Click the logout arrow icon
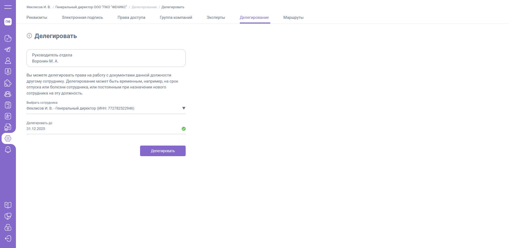Image resolution: width=509 pixels, height=248 pixels. (8, 238)
